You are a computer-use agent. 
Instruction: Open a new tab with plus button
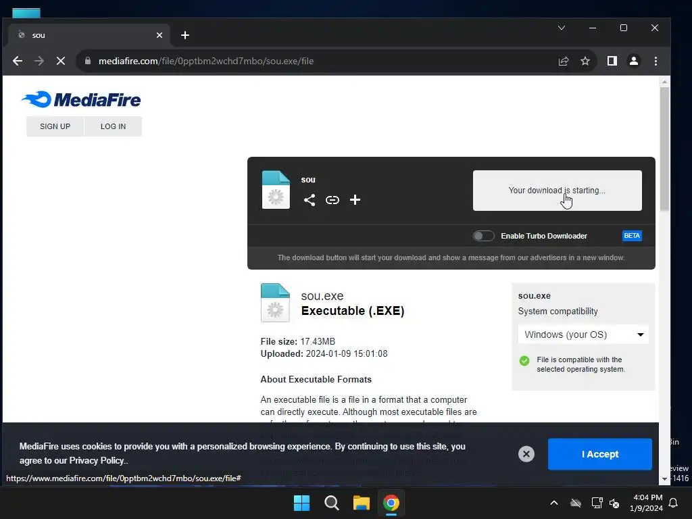pyautogui.click(x=185, y=35)
